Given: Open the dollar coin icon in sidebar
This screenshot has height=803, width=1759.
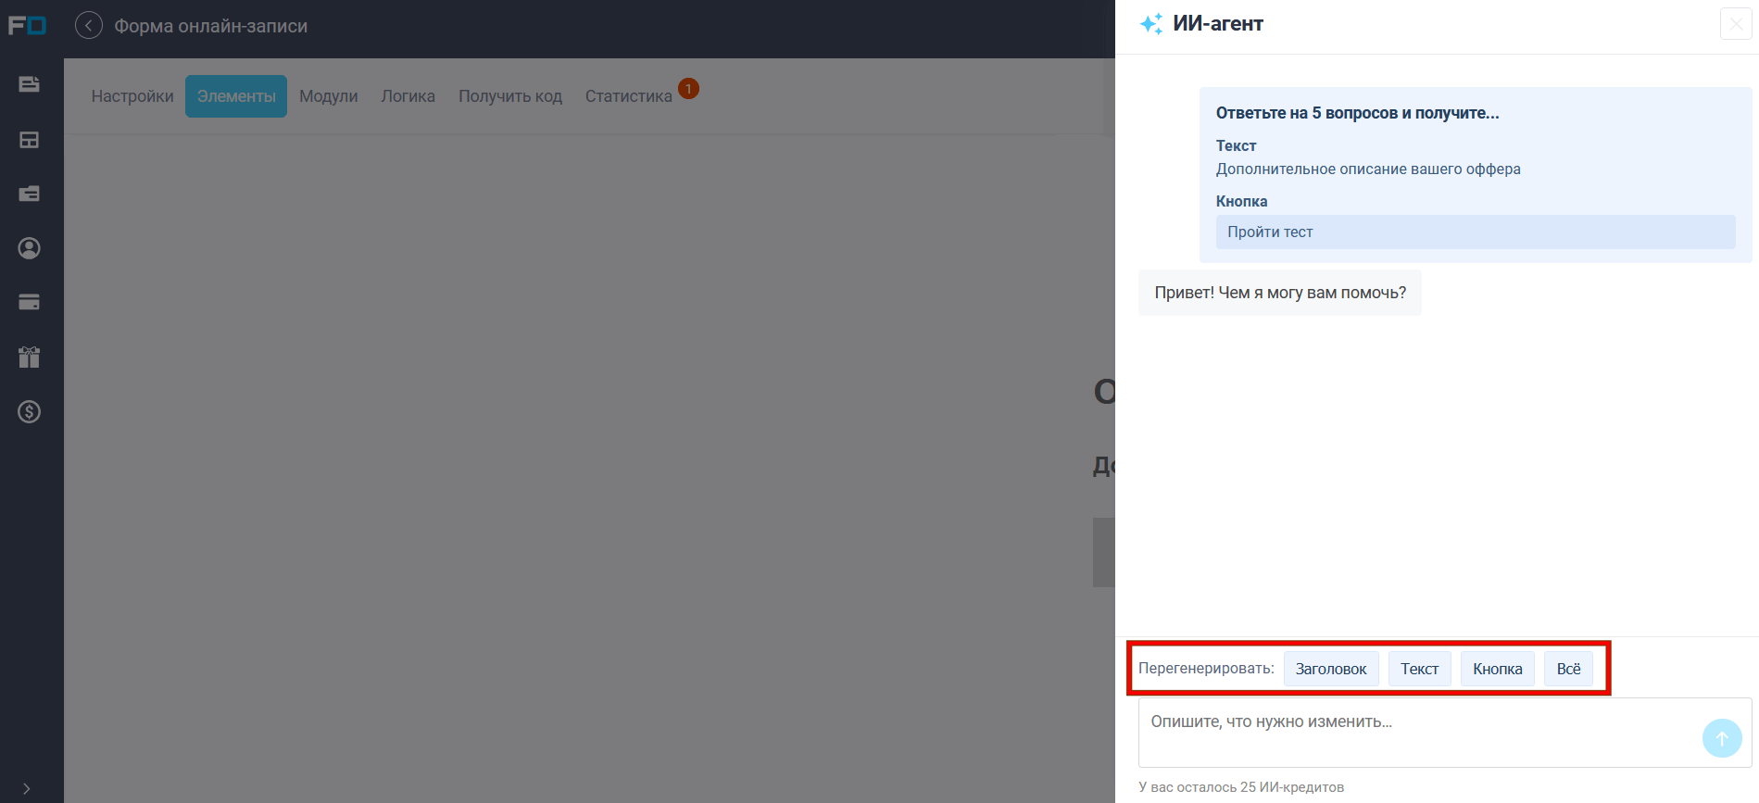Looking at the screenshot, I should (30, 411).
